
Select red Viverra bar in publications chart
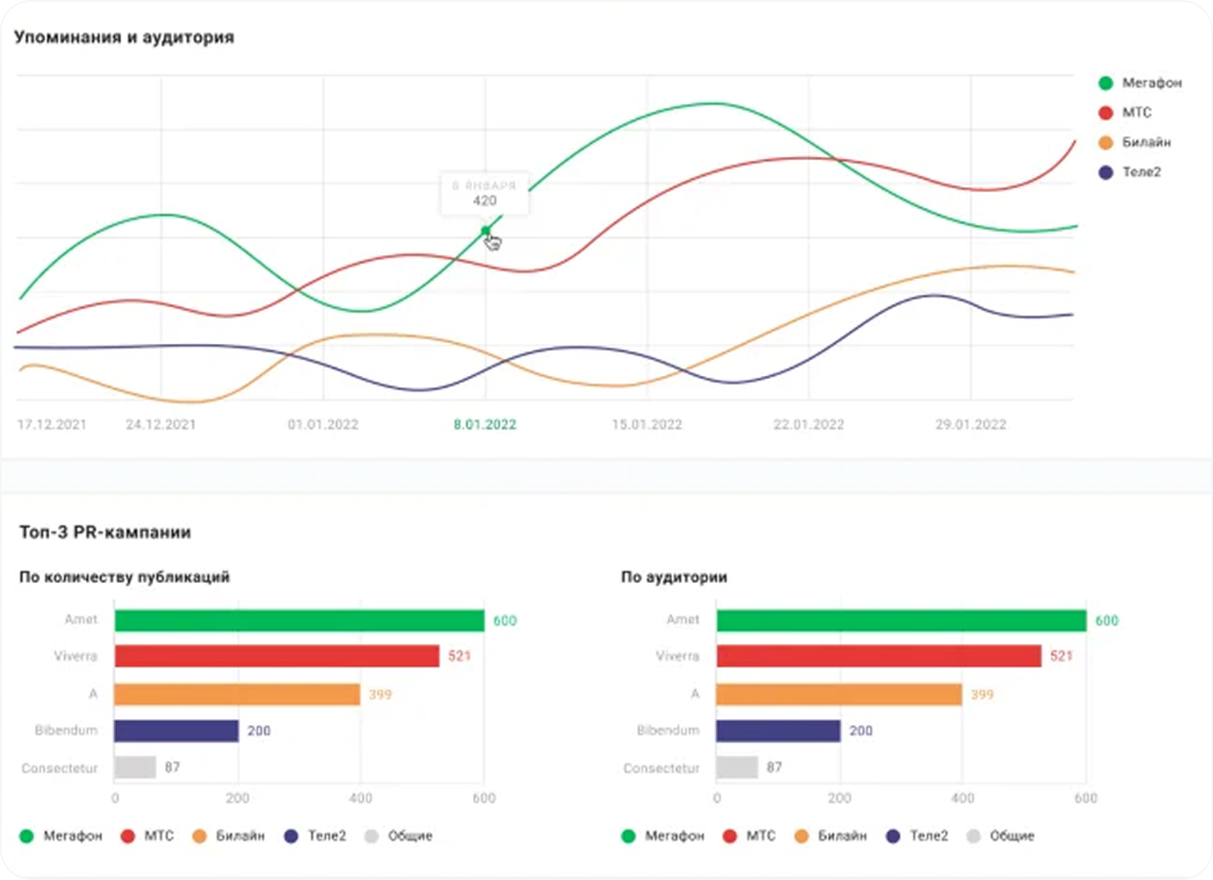[x=277, y=656]
